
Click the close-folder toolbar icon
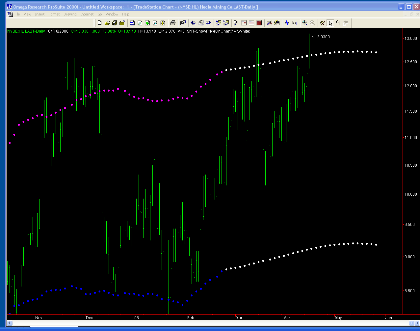click(122, 23)
